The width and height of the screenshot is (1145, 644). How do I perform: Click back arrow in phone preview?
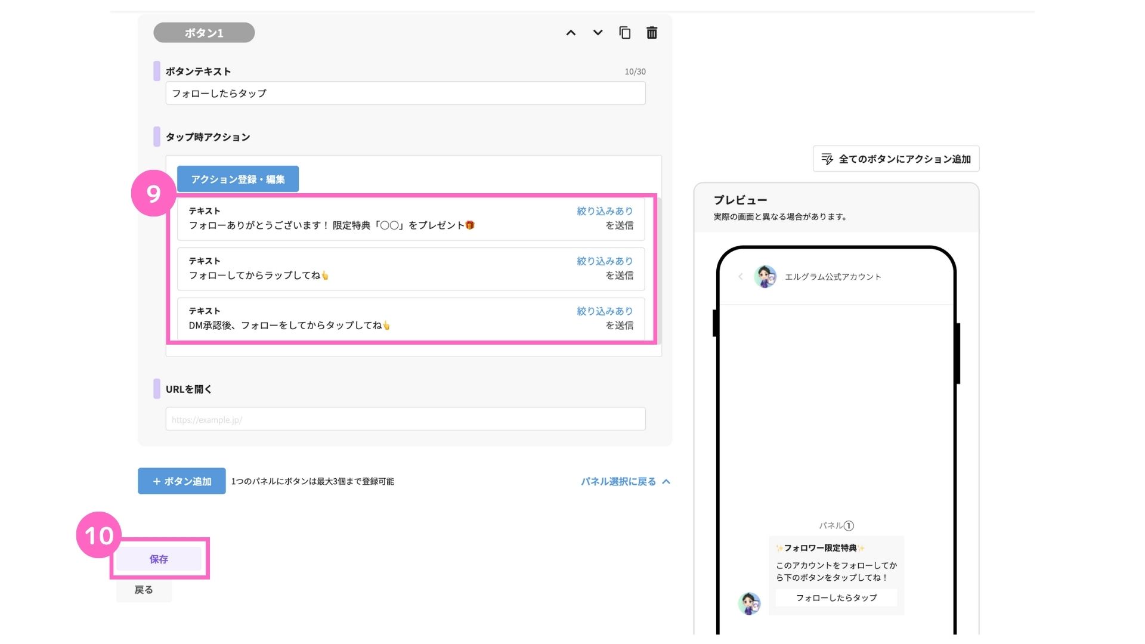pyautogui.click(x=741, y=277)
